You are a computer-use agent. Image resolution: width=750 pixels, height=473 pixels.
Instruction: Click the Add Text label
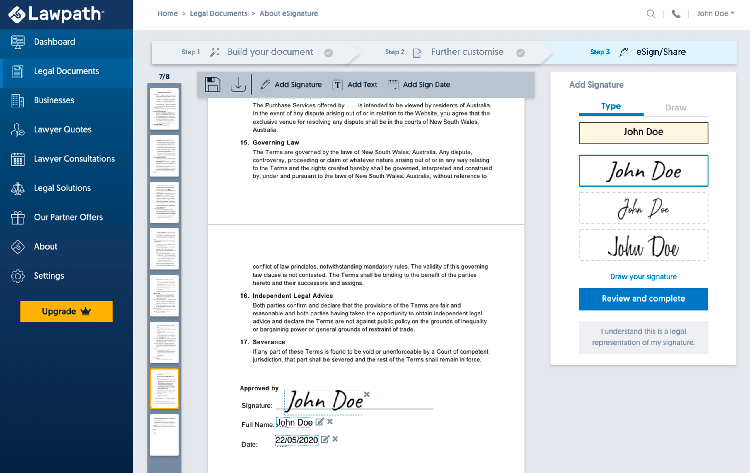coord(362,85)
